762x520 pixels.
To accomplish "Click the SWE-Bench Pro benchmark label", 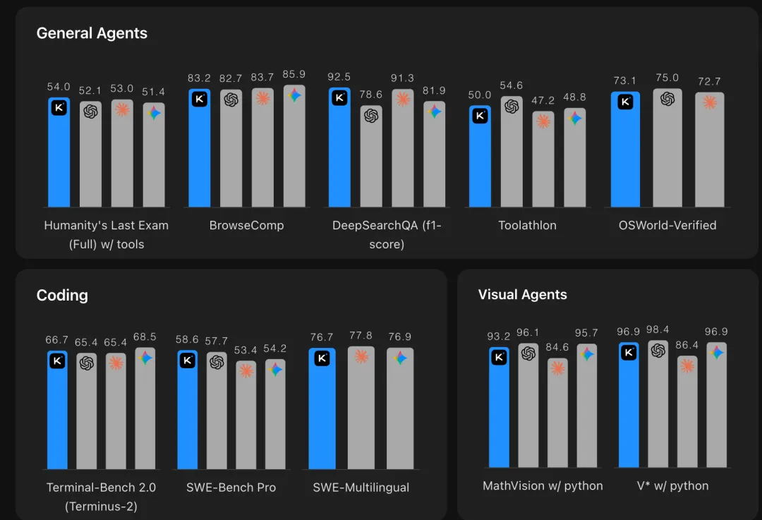I will pos(231,488).
